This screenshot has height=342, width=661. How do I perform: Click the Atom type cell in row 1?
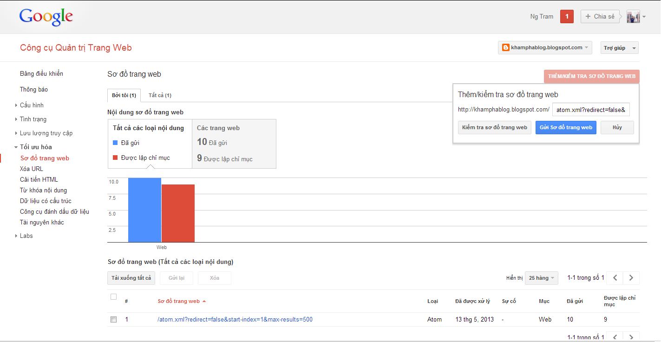click(434, 319)
